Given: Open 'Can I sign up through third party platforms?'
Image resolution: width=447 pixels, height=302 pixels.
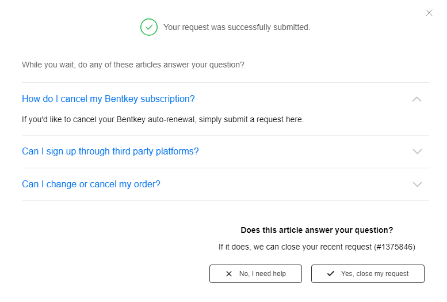Looking at the screenshot, I should [x=110, y=152].
